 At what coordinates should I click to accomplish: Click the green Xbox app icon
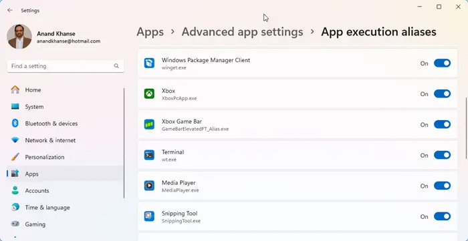tap(149, 94)
